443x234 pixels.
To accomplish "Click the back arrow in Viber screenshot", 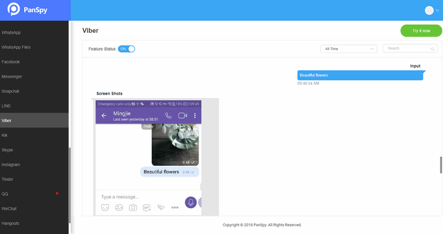I will click(x=104, y=116).
